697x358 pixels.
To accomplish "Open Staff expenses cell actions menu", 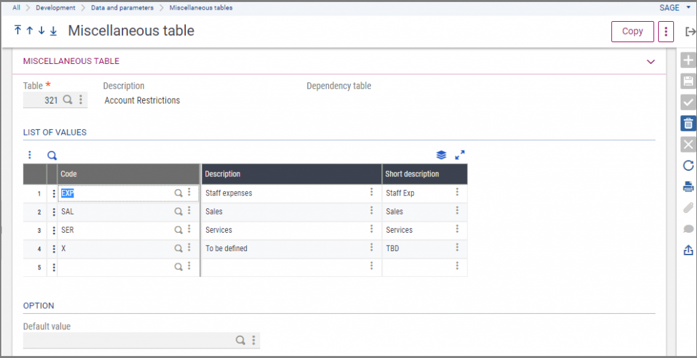I will (x=371, y=192).
